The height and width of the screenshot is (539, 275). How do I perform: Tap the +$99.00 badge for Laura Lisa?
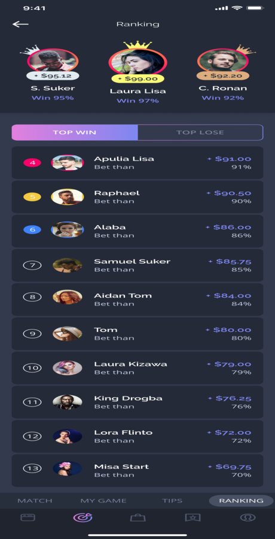[137, 78]
